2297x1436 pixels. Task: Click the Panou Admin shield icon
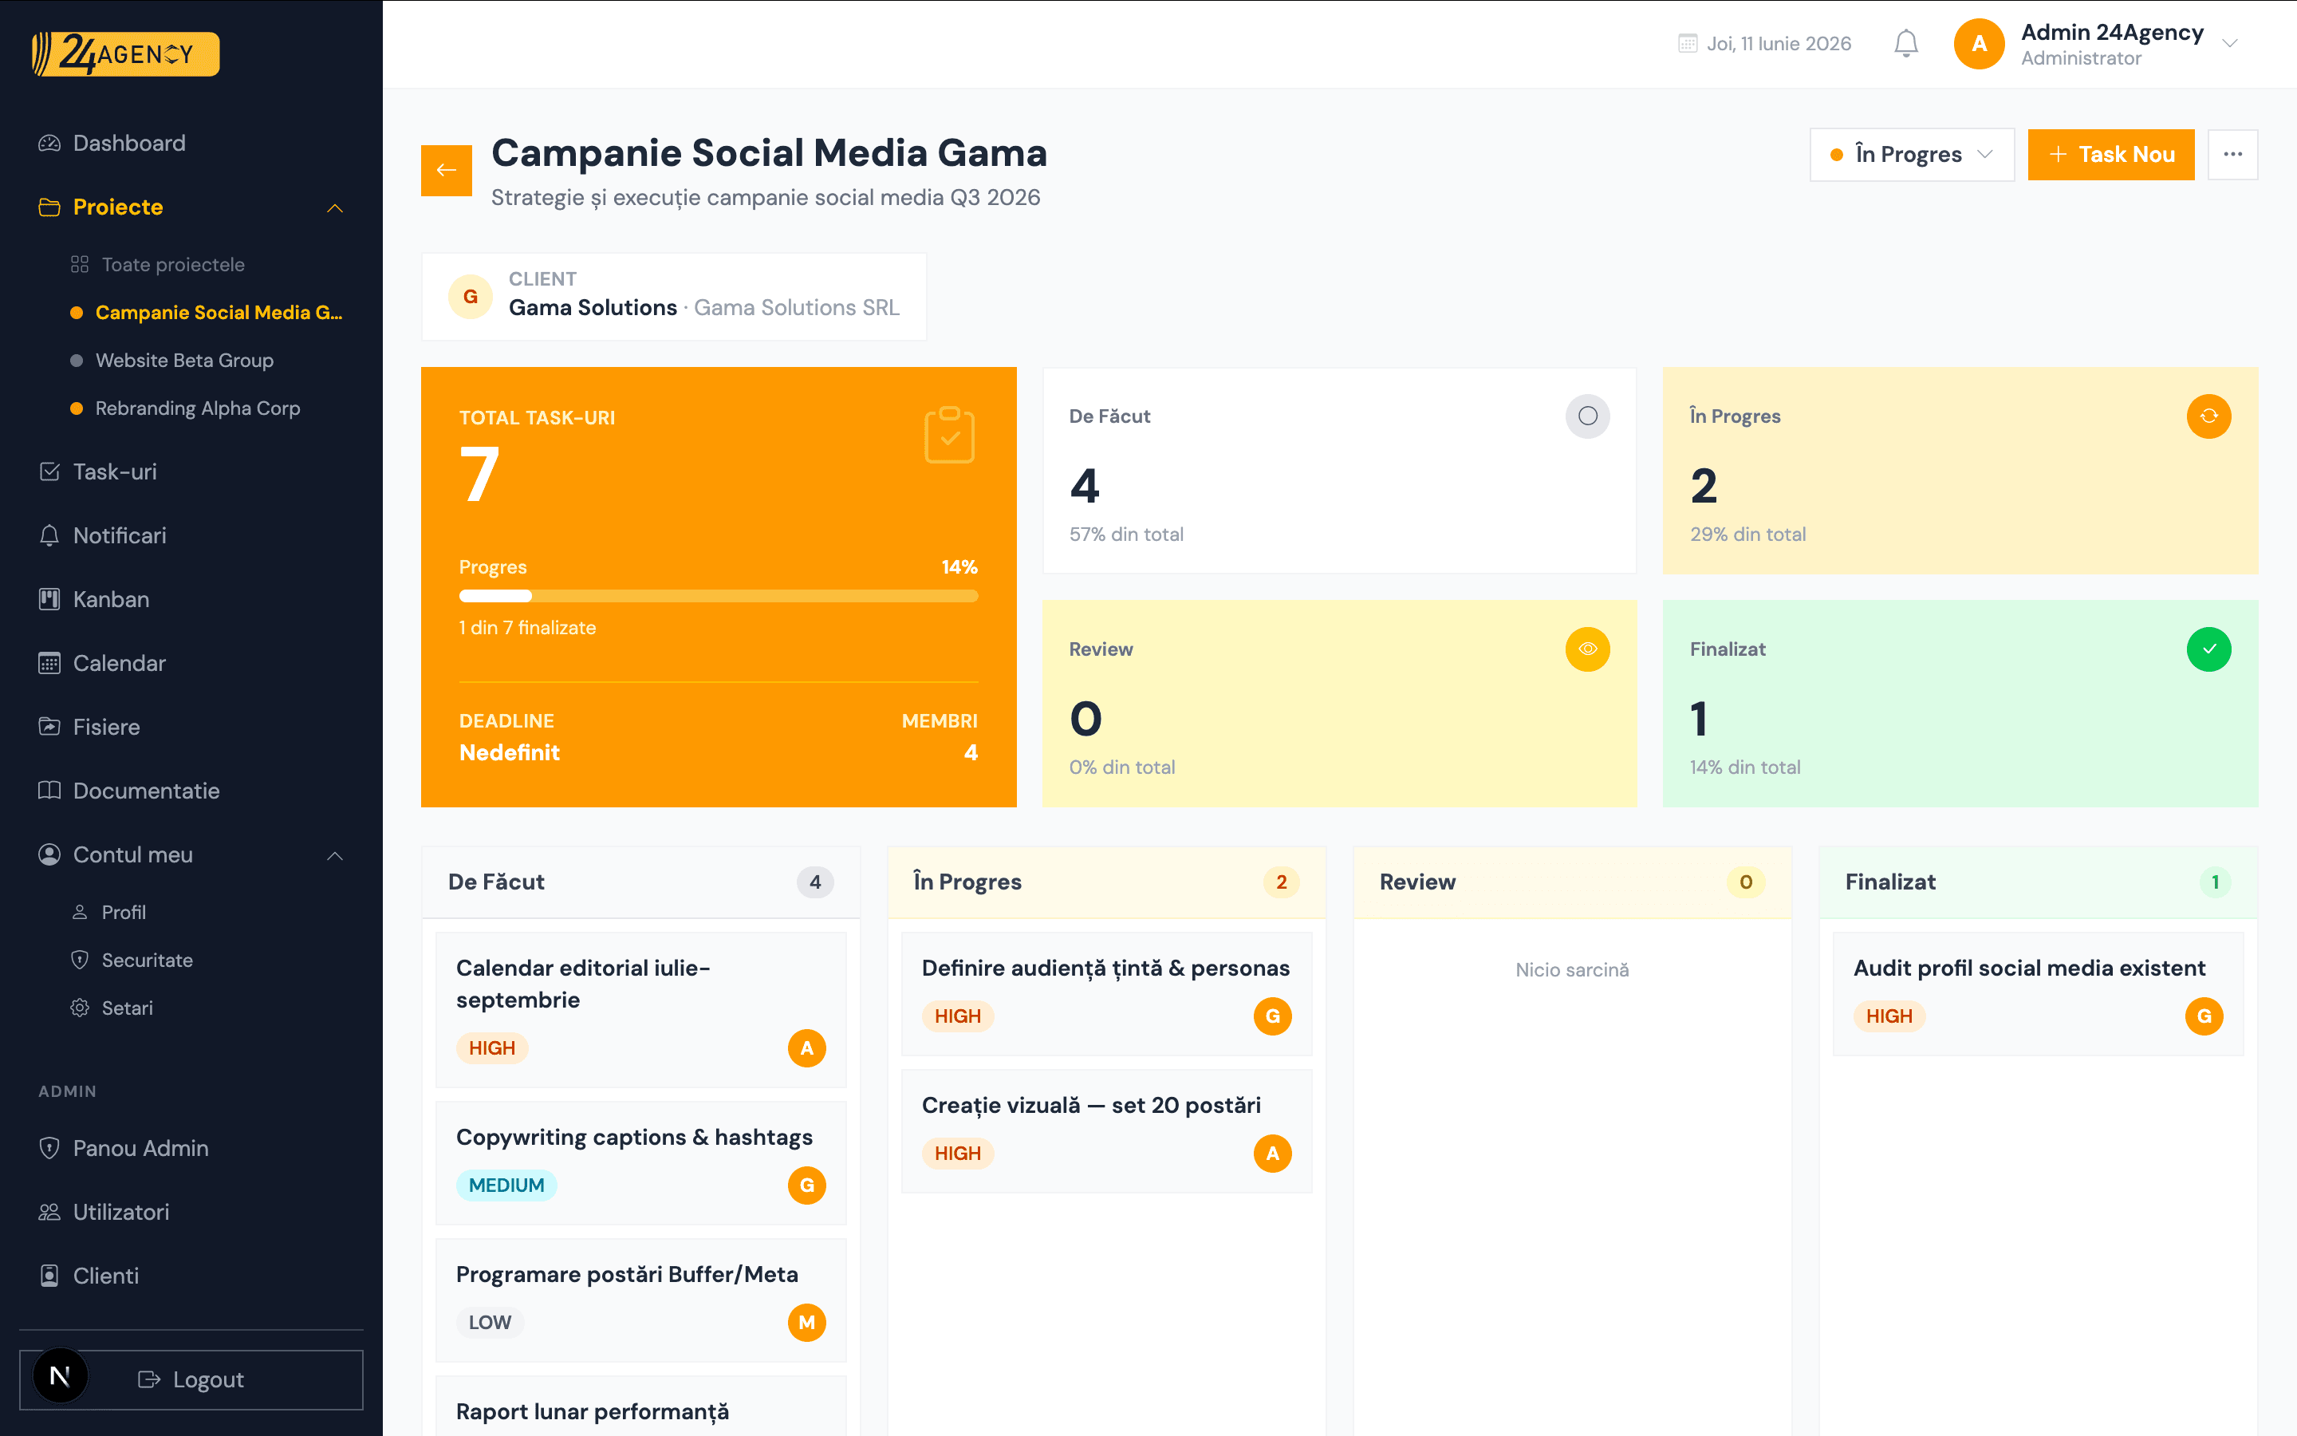click(x=49, y=1147)
